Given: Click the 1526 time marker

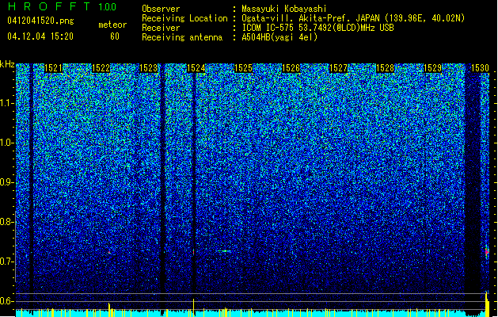Looking at the screenshot, I should (291, 67).
